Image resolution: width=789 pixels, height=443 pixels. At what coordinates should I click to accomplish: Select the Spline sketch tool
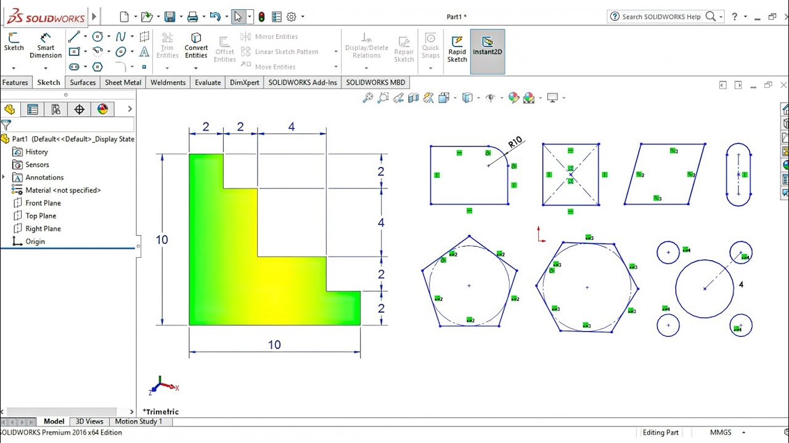coord(121,37)
